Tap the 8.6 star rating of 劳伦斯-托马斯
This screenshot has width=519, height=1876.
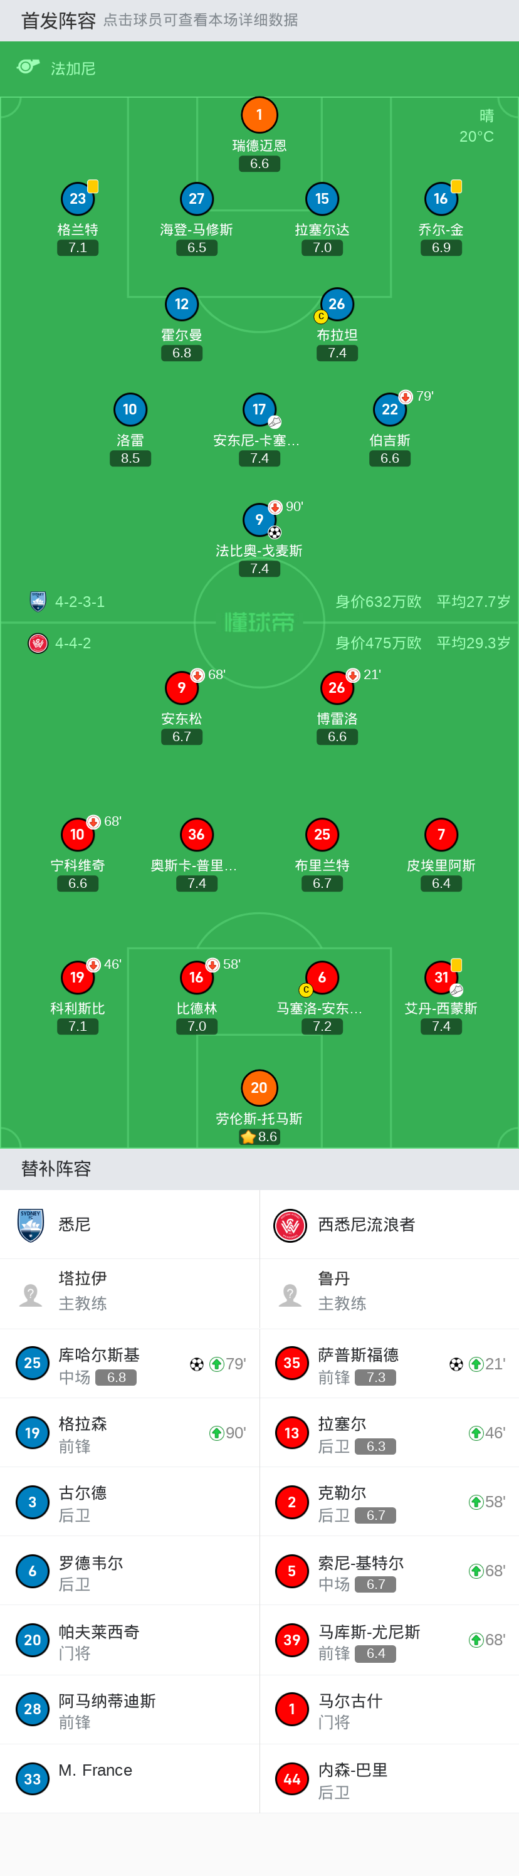pyautogui.click(x=260, y=1137)
